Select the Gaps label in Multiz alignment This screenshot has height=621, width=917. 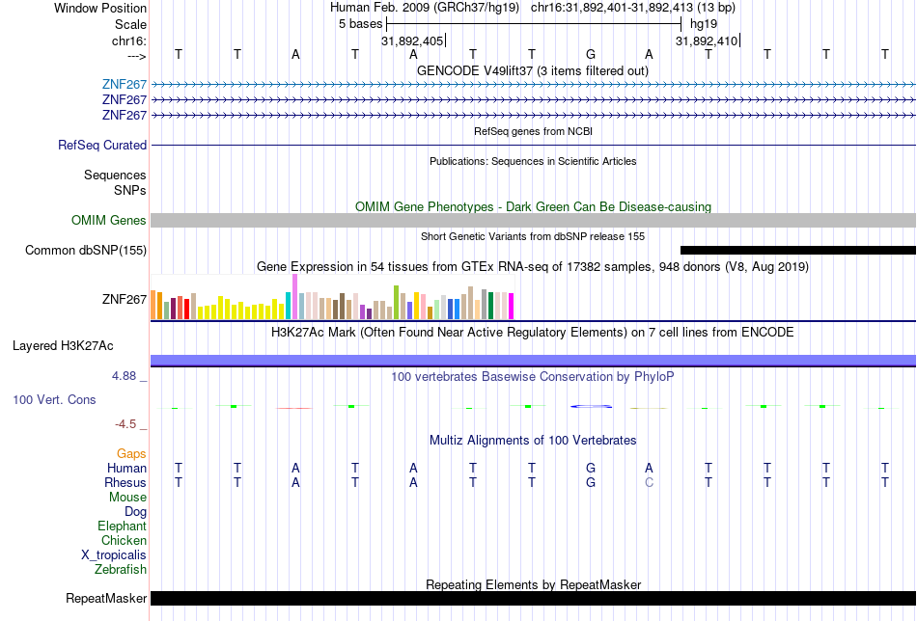[x=131, y=454]
